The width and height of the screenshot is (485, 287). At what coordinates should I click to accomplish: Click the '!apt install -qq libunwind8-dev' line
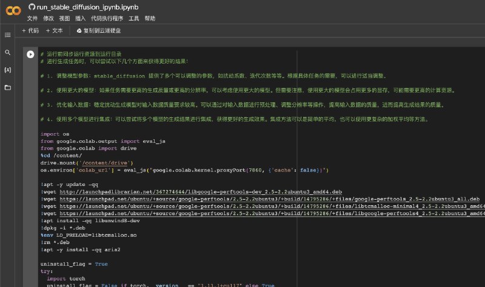point(90,220)
